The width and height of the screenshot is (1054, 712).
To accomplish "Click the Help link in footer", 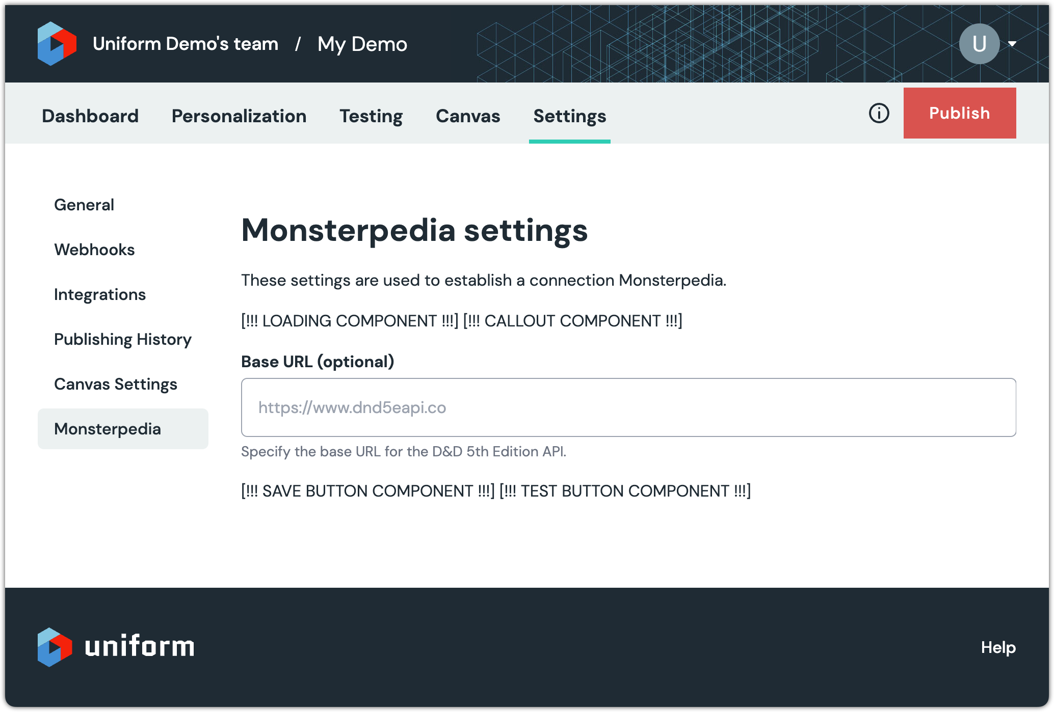I will tap(998, 647).
